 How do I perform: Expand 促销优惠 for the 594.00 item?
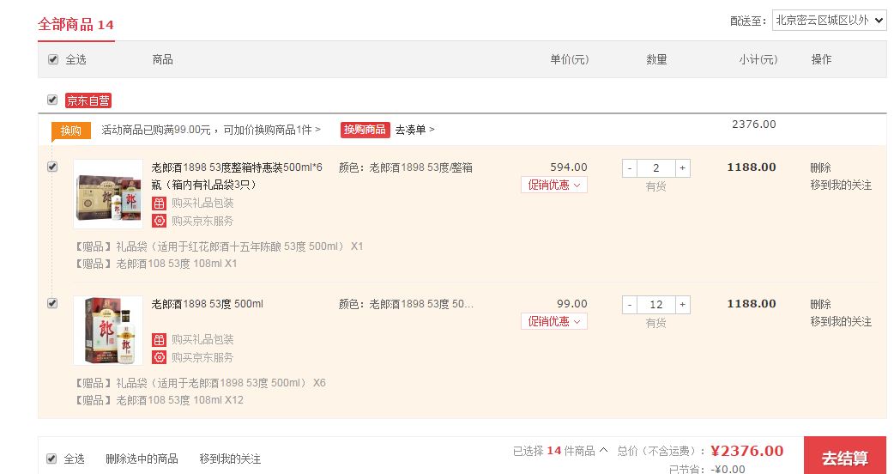[553, 185]
